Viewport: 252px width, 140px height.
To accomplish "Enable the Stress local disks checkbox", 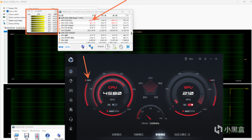I will pyautogui.click(x=8, y=21).
